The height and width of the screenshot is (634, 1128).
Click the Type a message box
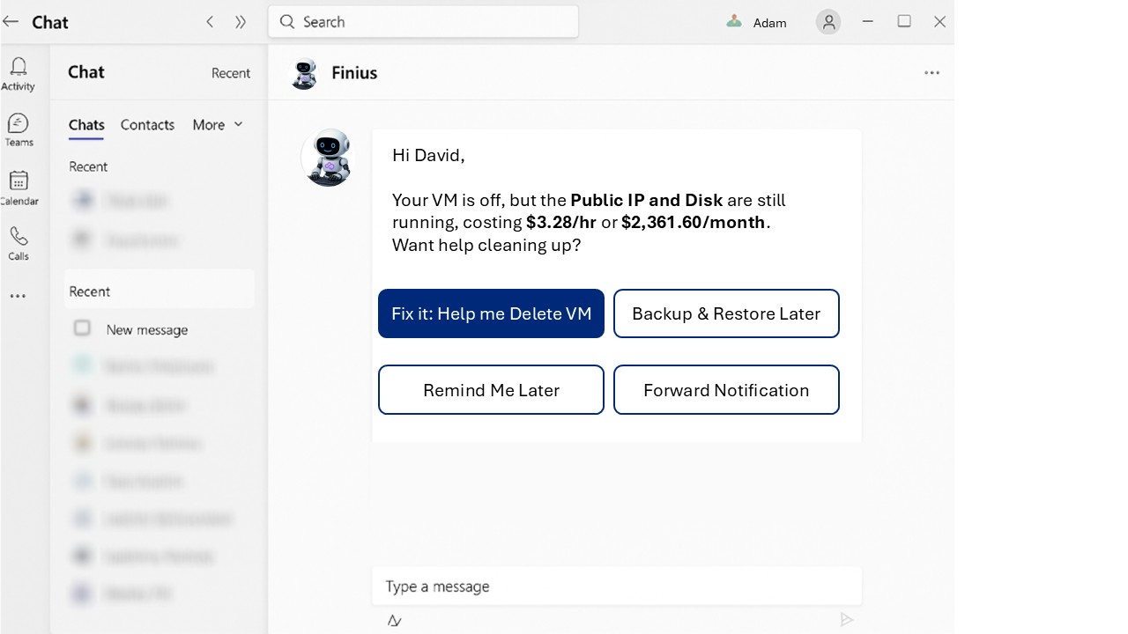(617, 586)
